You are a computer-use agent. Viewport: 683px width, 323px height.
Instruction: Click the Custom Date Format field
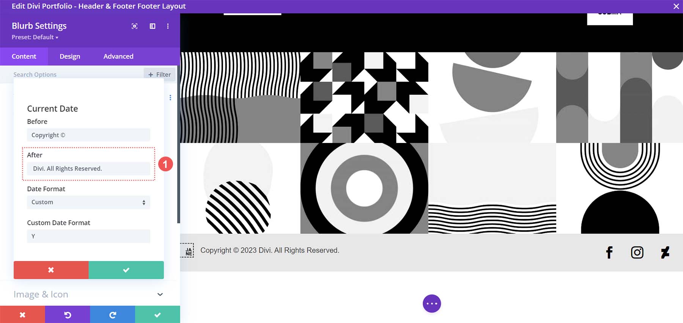point(88,236)
